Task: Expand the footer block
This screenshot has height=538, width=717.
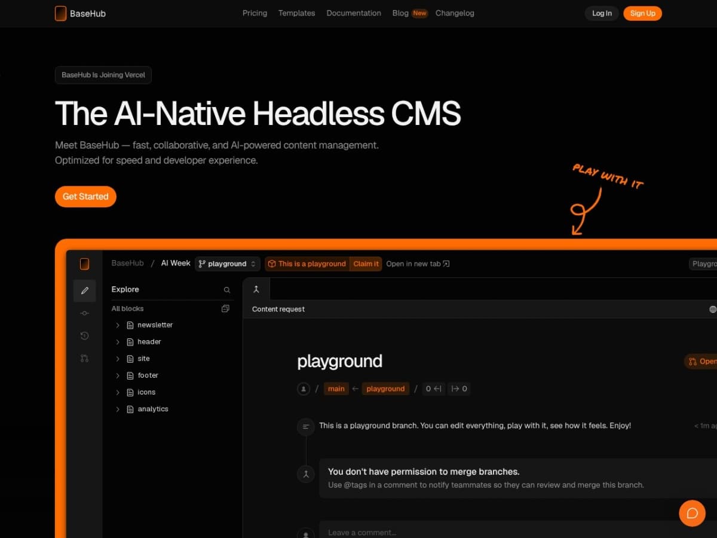Action: [x=118, y=375]
